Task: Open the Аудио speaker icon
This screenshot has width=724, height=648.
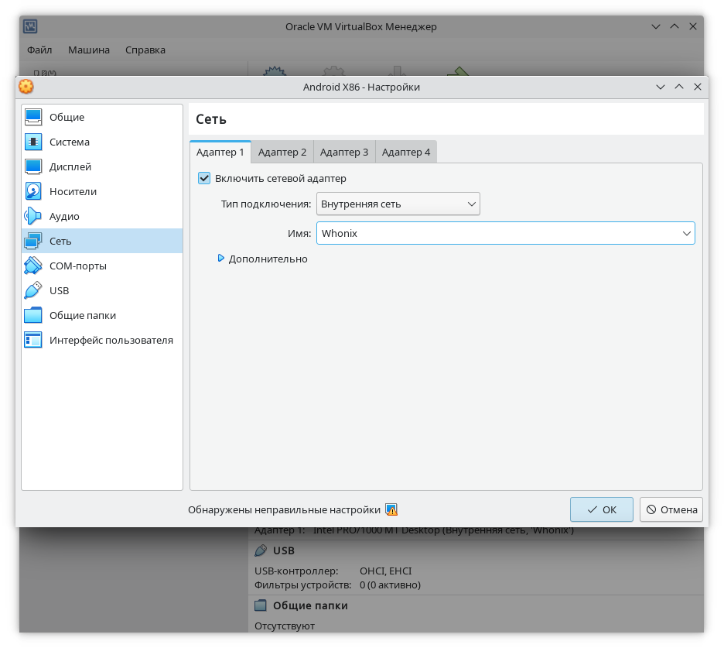Action: [33, 217]
